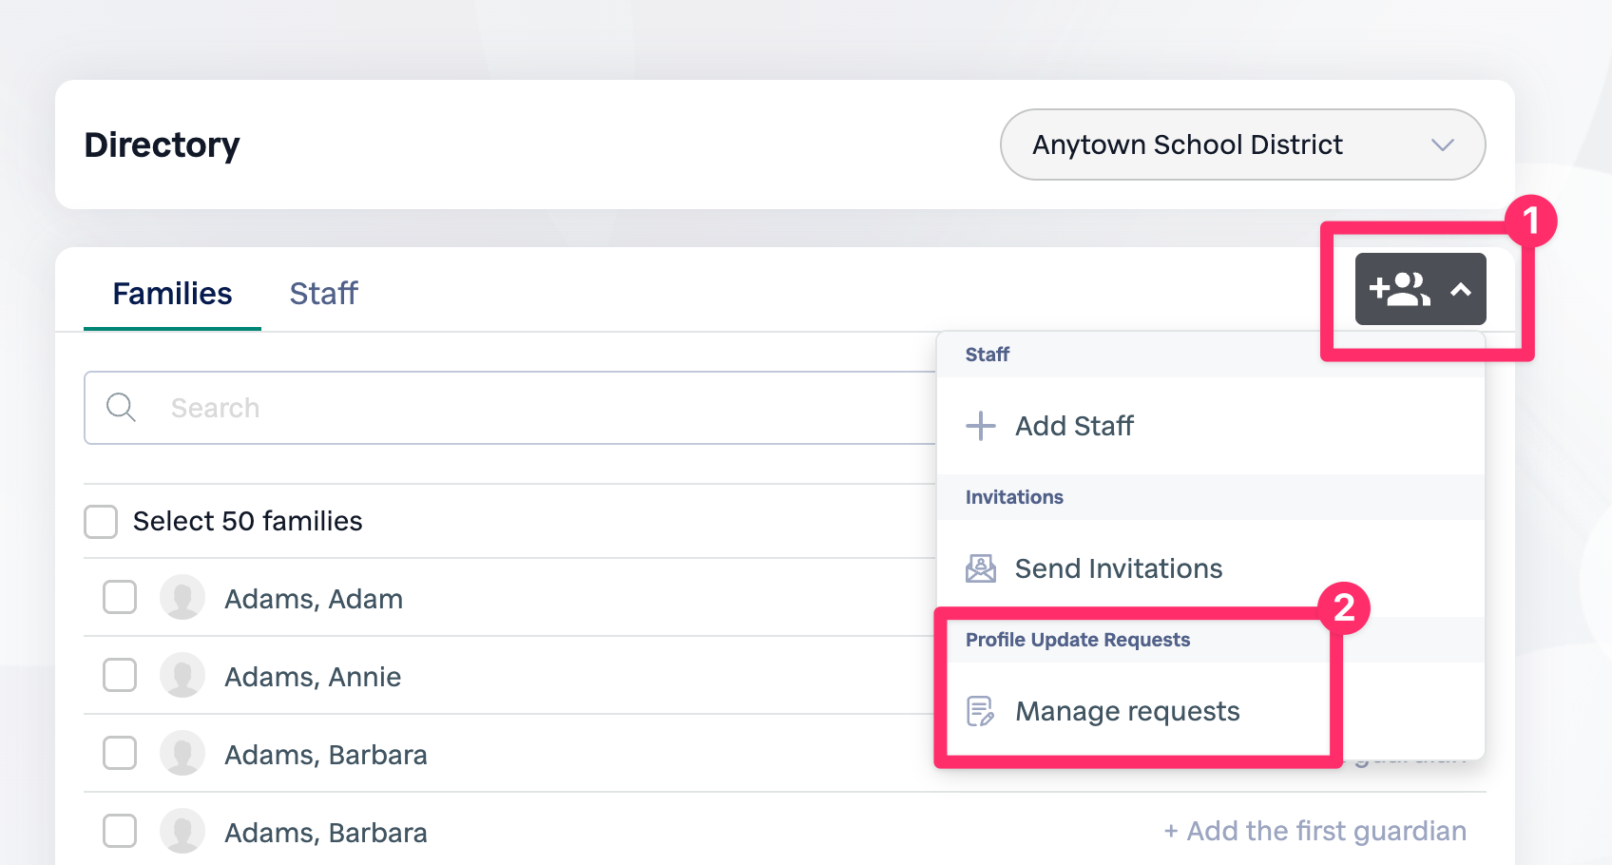The height and width of the screenshot is (865, 1612).
Task: Select Send Invitations from the menu
Action: tap(1119, 567)
